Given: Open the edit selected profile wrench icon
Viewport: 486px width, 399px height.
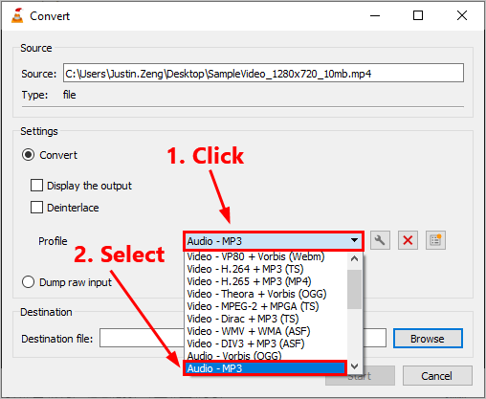Looking at the screenshot, I should (x=380, y=240).
